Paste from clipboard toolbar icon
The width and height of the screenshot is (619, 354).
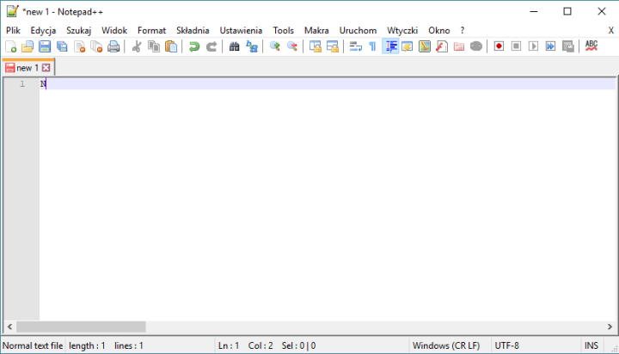(x=171, y=46)
